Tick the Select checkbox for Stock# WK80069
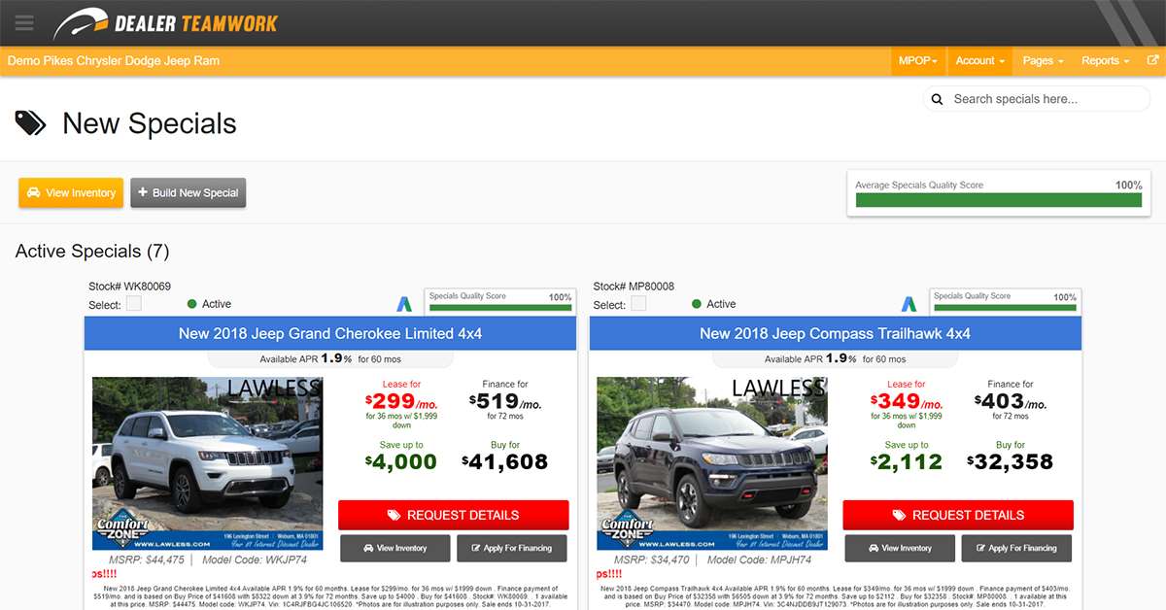 (134, 304)
